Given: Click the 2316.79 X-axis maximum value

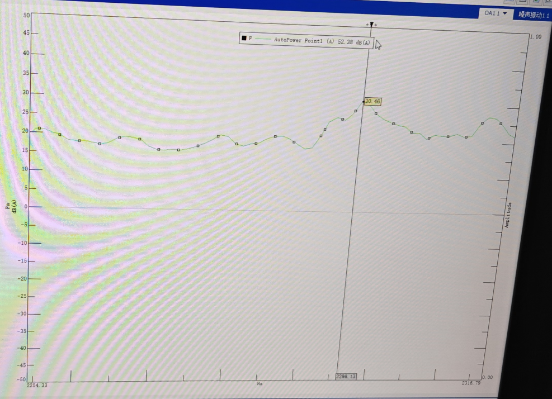Looking at the screenshot, I should pyautogui.click(x=471, y=382).
